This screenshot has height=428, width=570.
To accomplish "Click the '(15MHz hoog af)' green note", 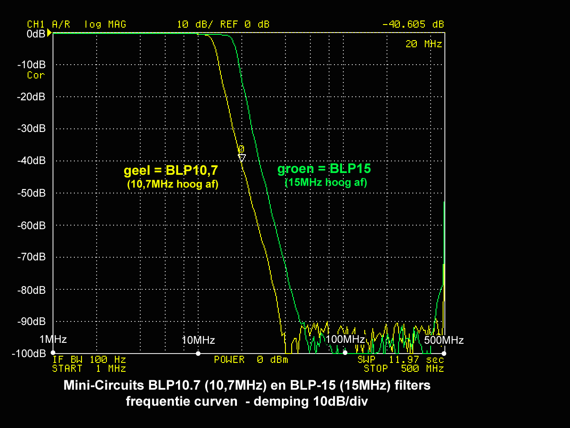I will [326, 182].
